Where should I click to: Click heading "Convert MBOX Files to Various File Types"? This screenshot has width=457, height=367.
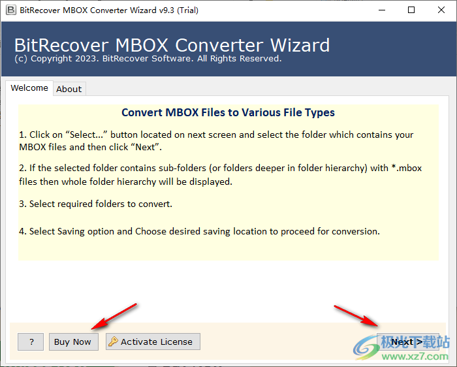[228, 112]
